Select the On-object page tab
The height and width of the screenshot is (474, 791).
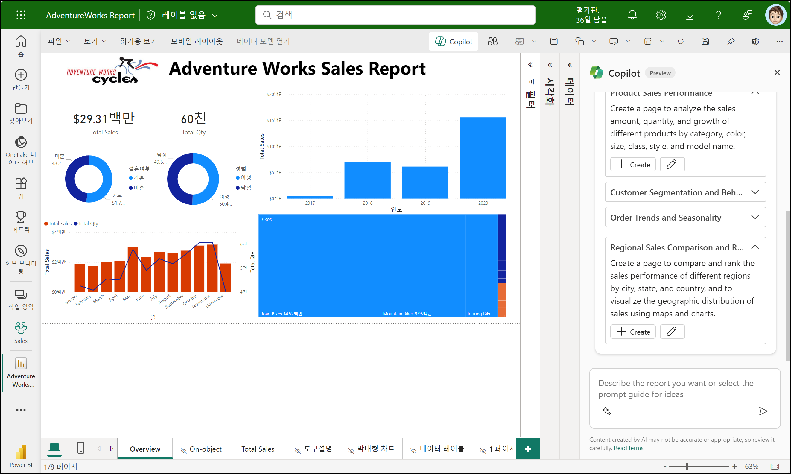pyautogui.click(x=201, y=449)
